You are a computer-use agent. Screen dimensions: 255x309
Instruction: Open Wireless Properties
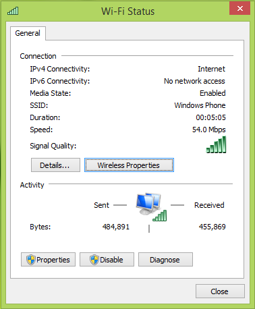[x=129, y=165]
